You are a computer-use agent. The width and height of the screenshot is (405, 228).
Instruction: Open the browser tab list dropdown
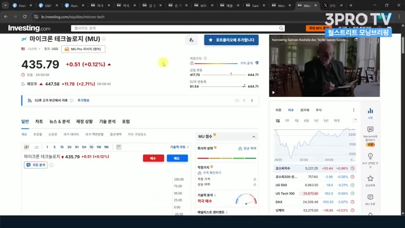point(5,5)
